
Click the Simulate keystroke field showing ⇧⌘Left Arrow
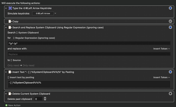(x=43, y=14)
